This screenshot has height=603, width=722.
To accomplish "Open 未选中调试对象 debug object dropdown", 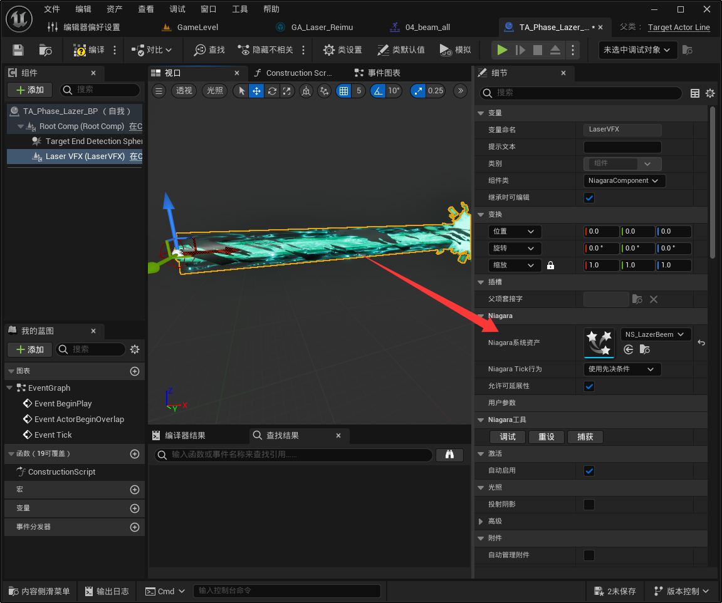I will [637, 49].
